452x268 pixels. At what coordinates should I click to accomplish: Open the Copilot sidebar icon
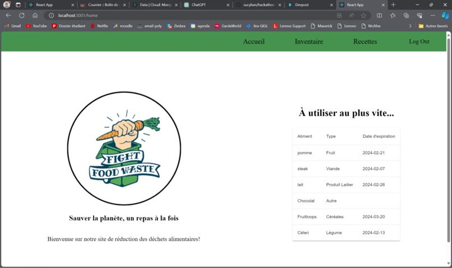click(x=445, y=16)
